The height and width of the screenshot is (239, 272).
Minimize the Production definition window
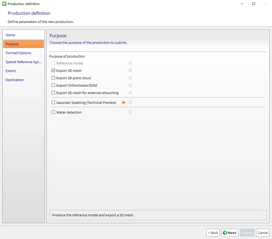pos(242,4)
